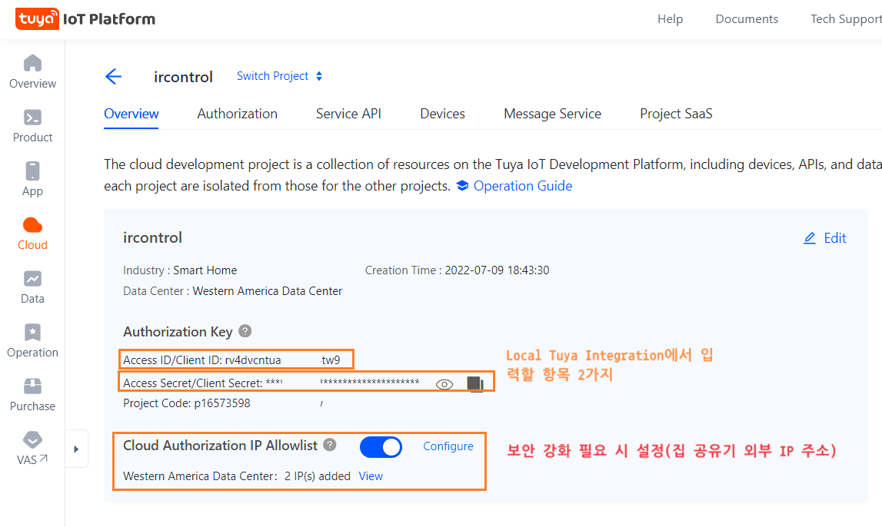Toggle Cloud Authorization IP Allowlist switch

click(x=381, y=447)
